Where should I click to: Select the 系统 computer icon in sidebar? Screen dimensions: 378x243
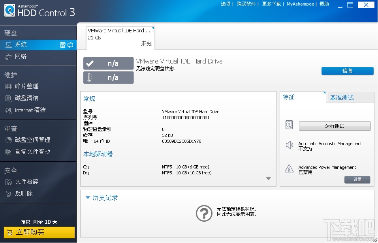click(9, 45)
